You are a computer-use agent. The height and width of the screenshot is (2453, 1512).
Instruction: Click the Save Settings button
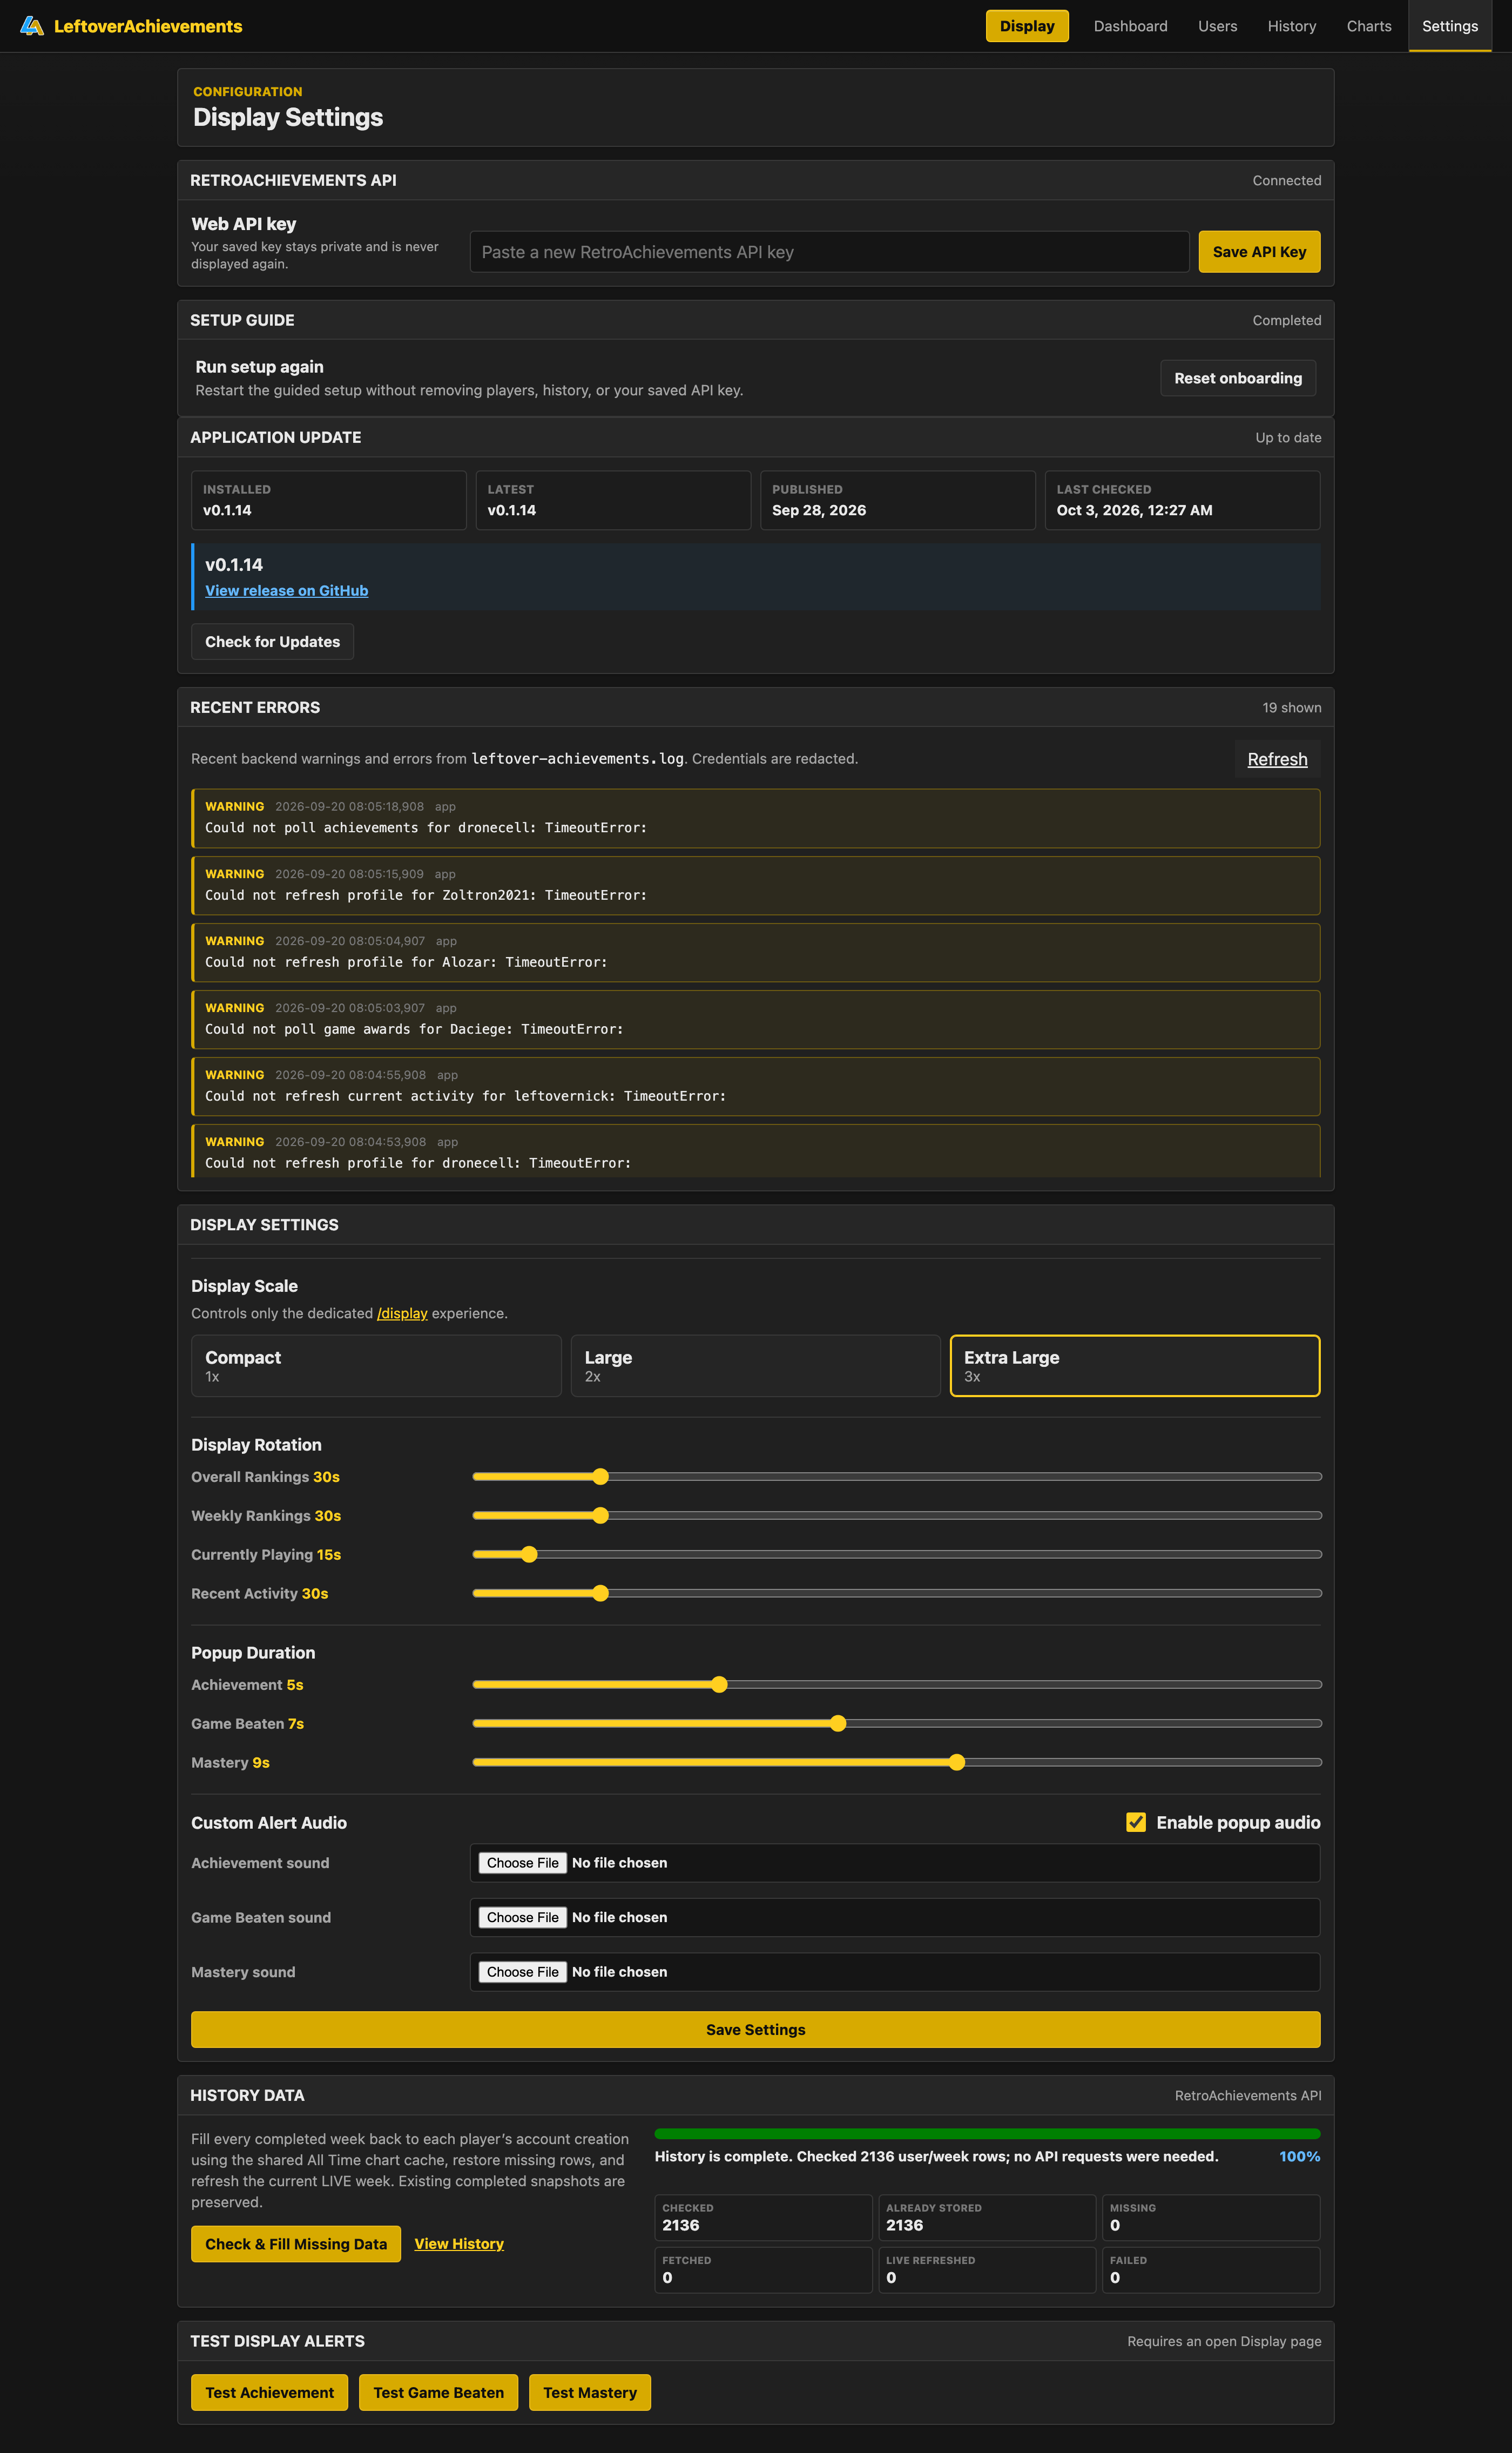pos(755,2030)
